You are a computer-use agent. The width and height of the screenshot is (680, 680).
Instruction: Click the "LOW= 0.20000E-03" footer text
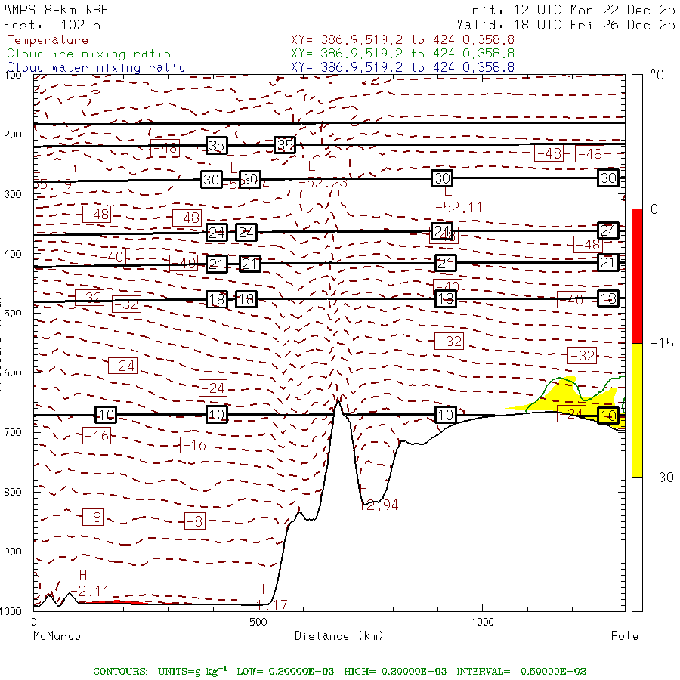(x=286, y=672)
